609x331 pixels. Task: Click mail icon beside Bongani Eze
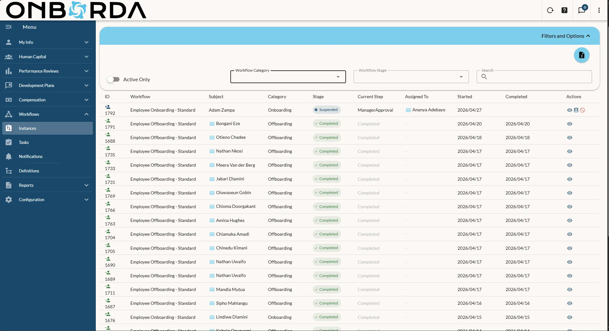[x=212, y=124]
